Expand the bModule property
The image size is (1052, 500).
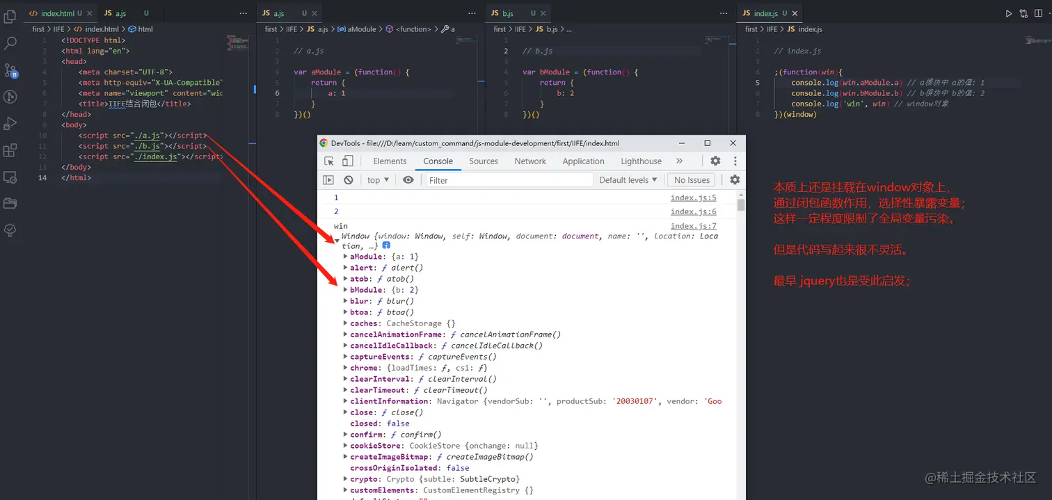(x=346, y=290)
